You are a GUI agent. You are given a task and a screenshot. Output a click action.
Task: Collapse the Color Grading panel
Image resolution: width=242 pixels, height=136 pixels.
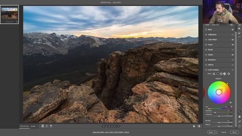(x=206, y=70)
